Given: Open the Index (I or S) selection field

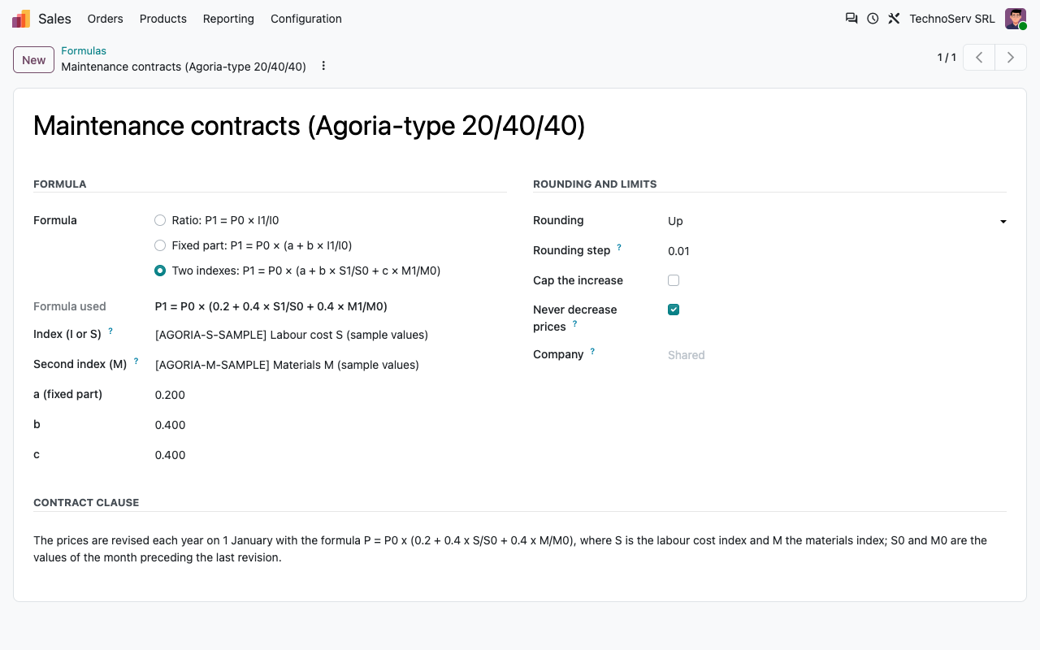Looking at the screenshot, I should [331, 335].
